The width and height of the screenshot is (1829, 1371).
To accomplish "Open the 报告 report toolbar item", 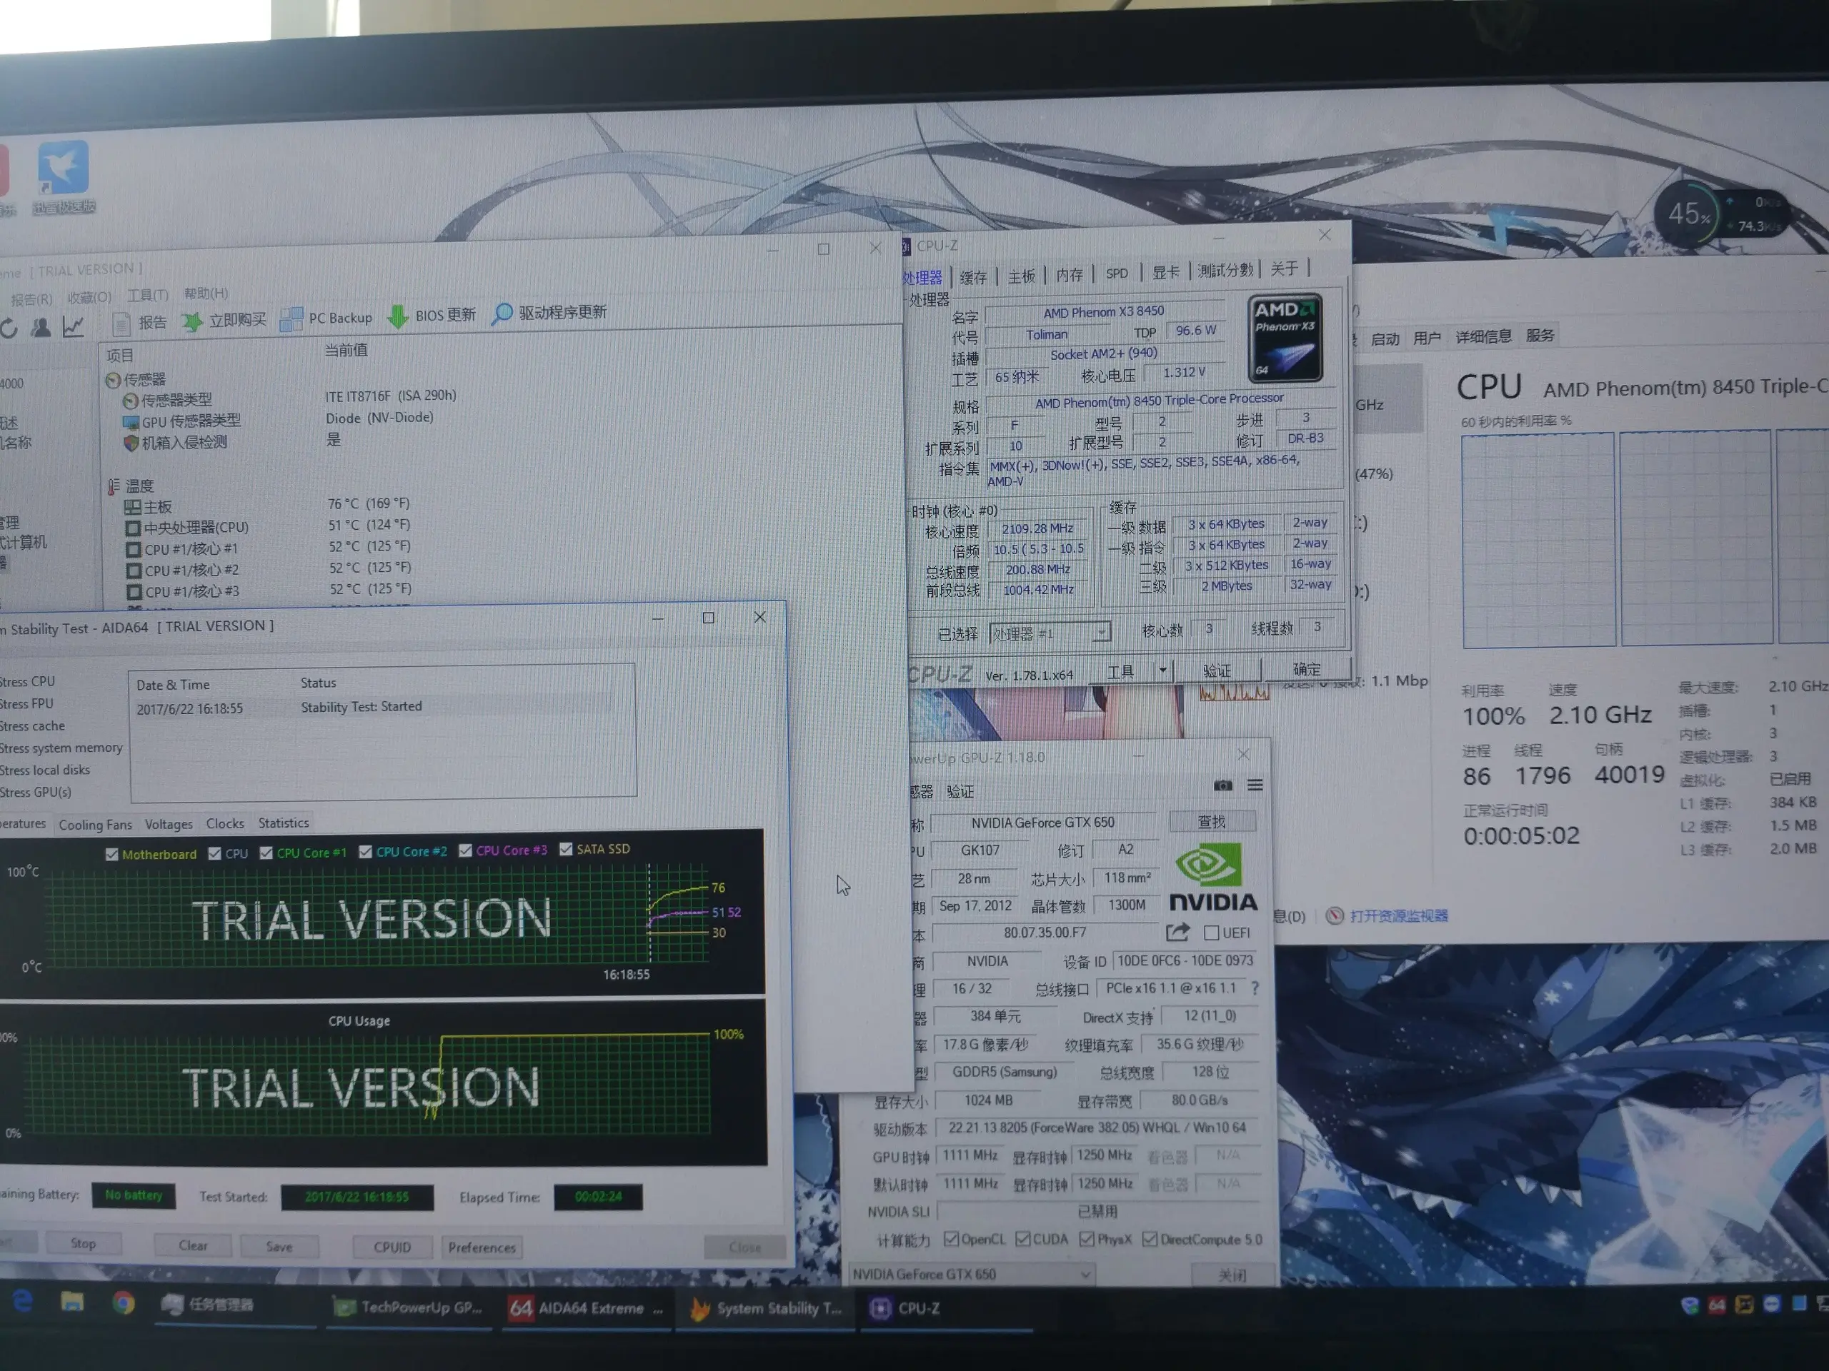I will 140,323.
